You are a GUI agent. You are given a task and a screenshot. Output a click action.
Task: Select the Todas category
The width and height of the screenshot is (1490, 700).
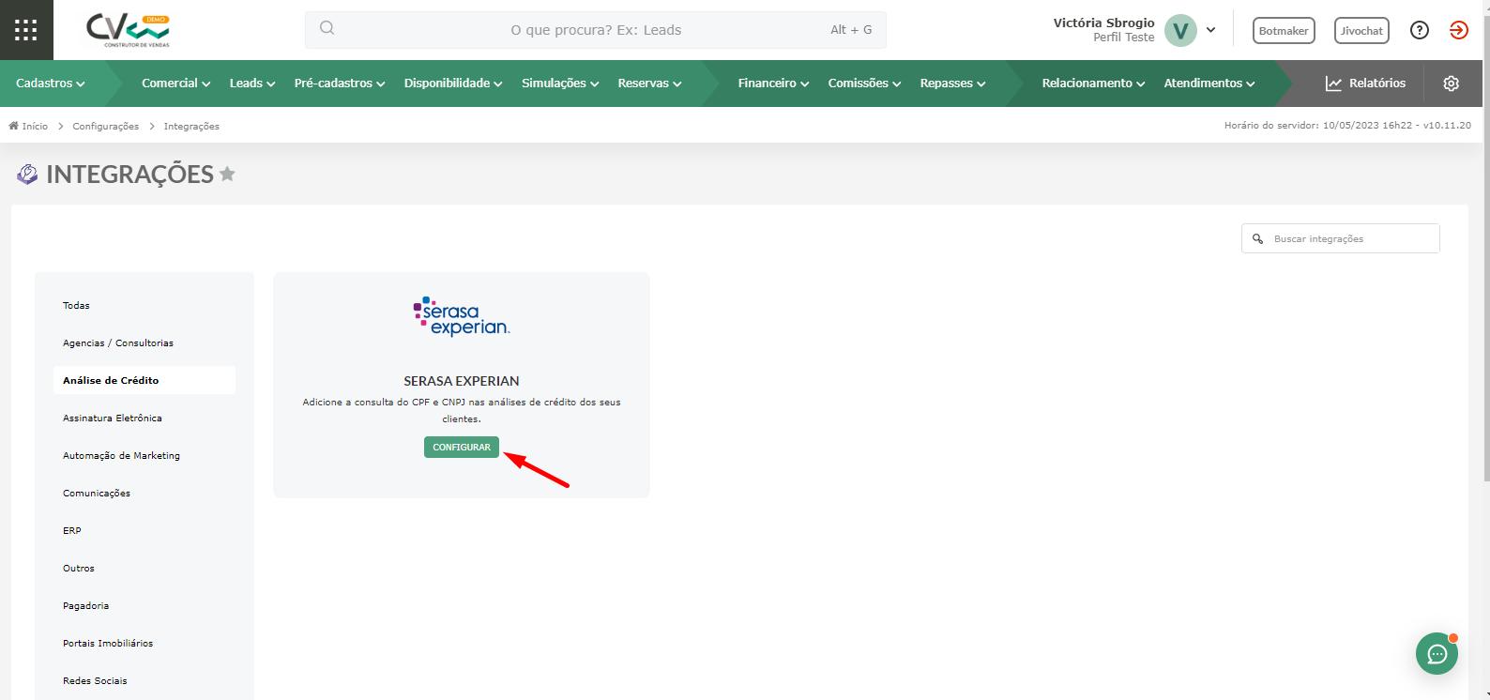pyautogui.click(x=144, y=305)
